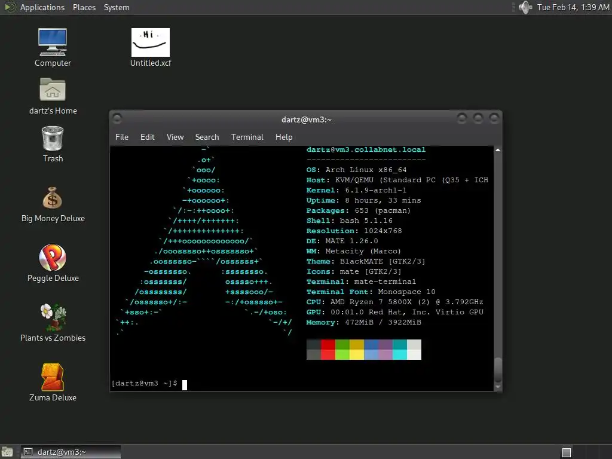The image size is (612, 459).
Task: Open the Places menu in top panel
Action: pyautogui.click(x=84, y=7)
